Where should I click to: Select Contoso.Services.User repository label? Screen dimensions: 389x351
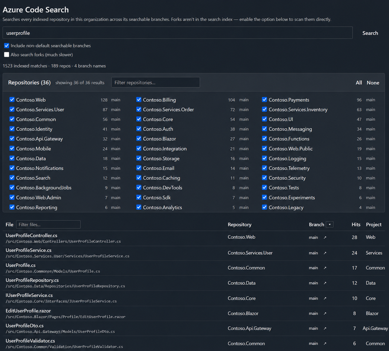pyautogui.click(x=40, y=110)
